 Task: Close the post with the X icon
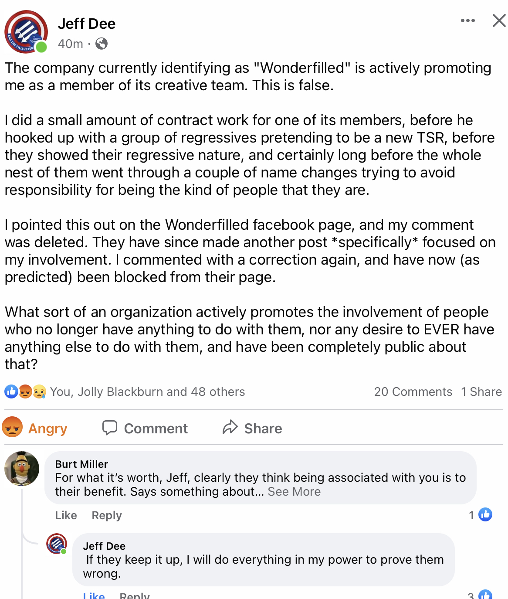pos(499,20)
